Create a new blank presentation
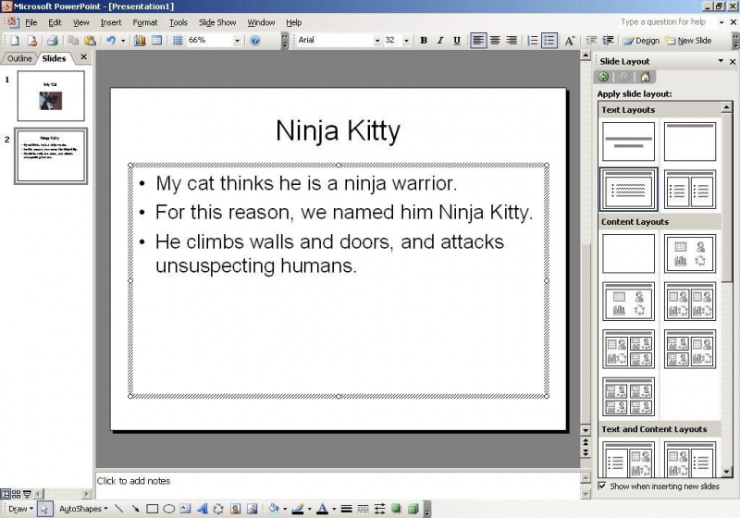 (x=15, y=41)
